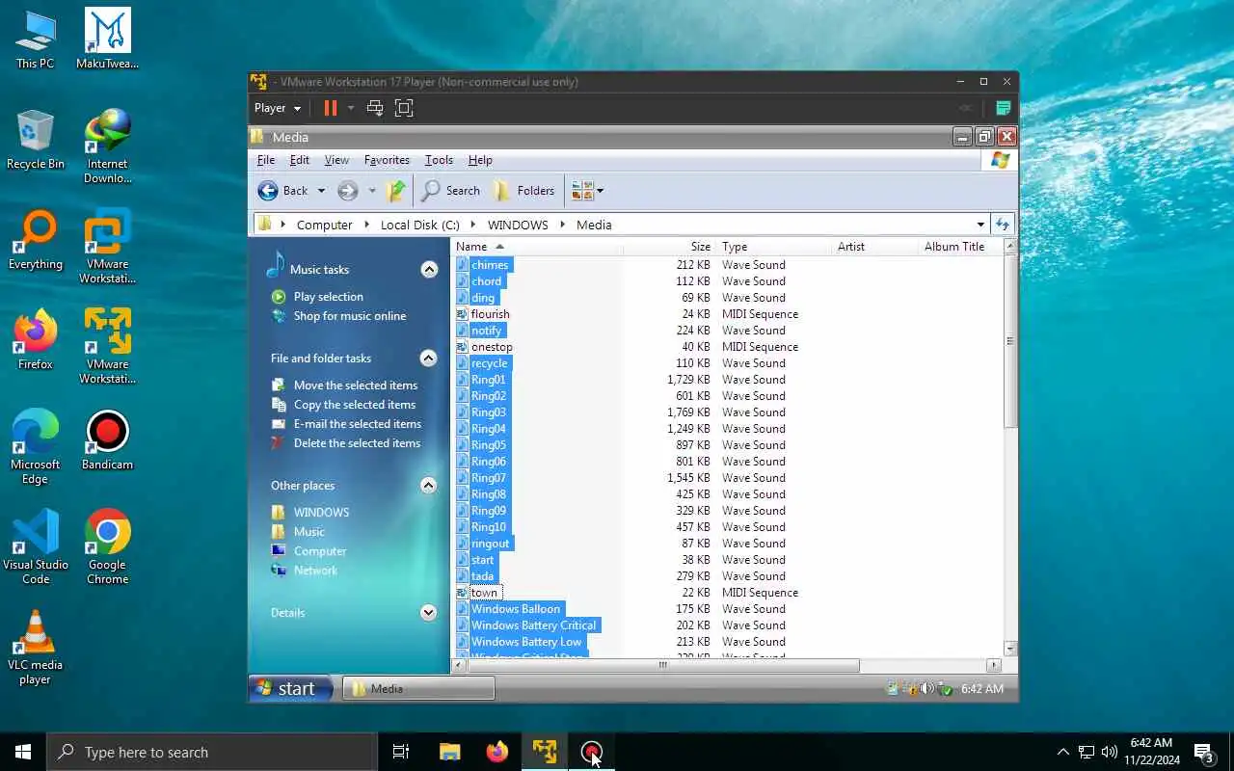
Task: Click the vertical scrollbar thumb in file list
Action: point(1010,341)
